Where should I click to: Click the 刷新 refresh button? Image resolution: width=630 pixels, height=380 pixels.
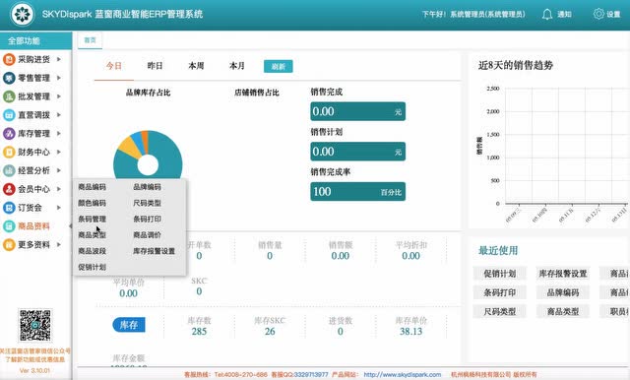(x=278, y=66)
